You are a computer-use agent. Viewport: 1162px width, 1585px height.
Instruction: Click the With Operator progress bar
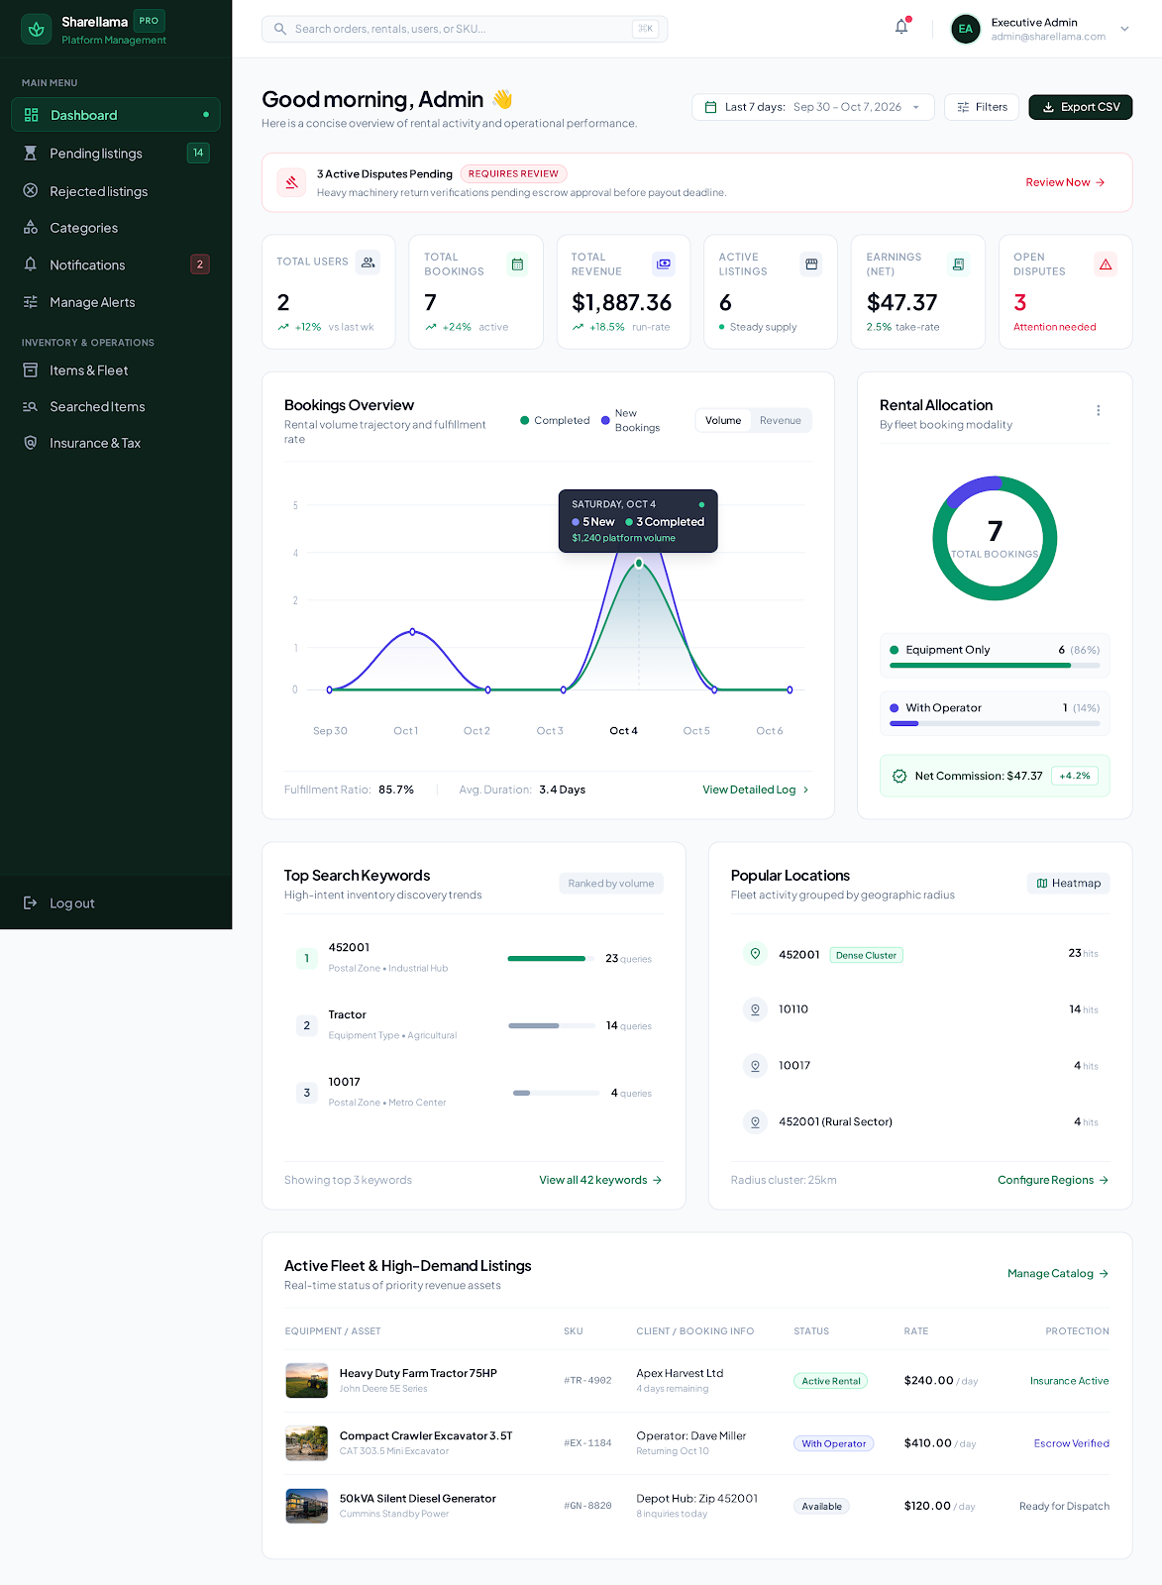click(x=995, y=724)
